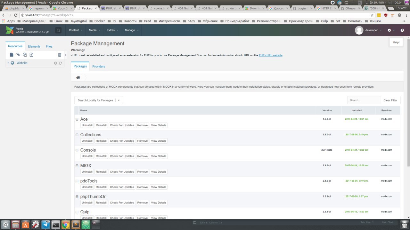Click the refresh icon on Website row
The image size is (410, 230).
pos(60,63)
